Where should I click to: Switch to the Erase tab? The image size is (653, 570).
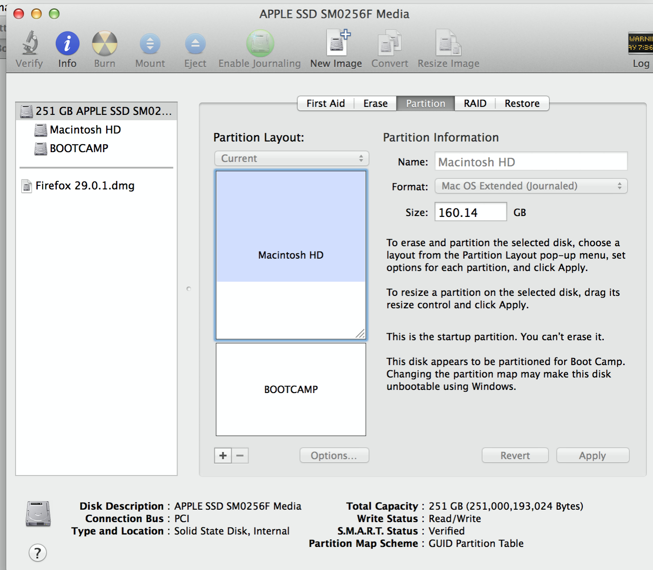375,103
